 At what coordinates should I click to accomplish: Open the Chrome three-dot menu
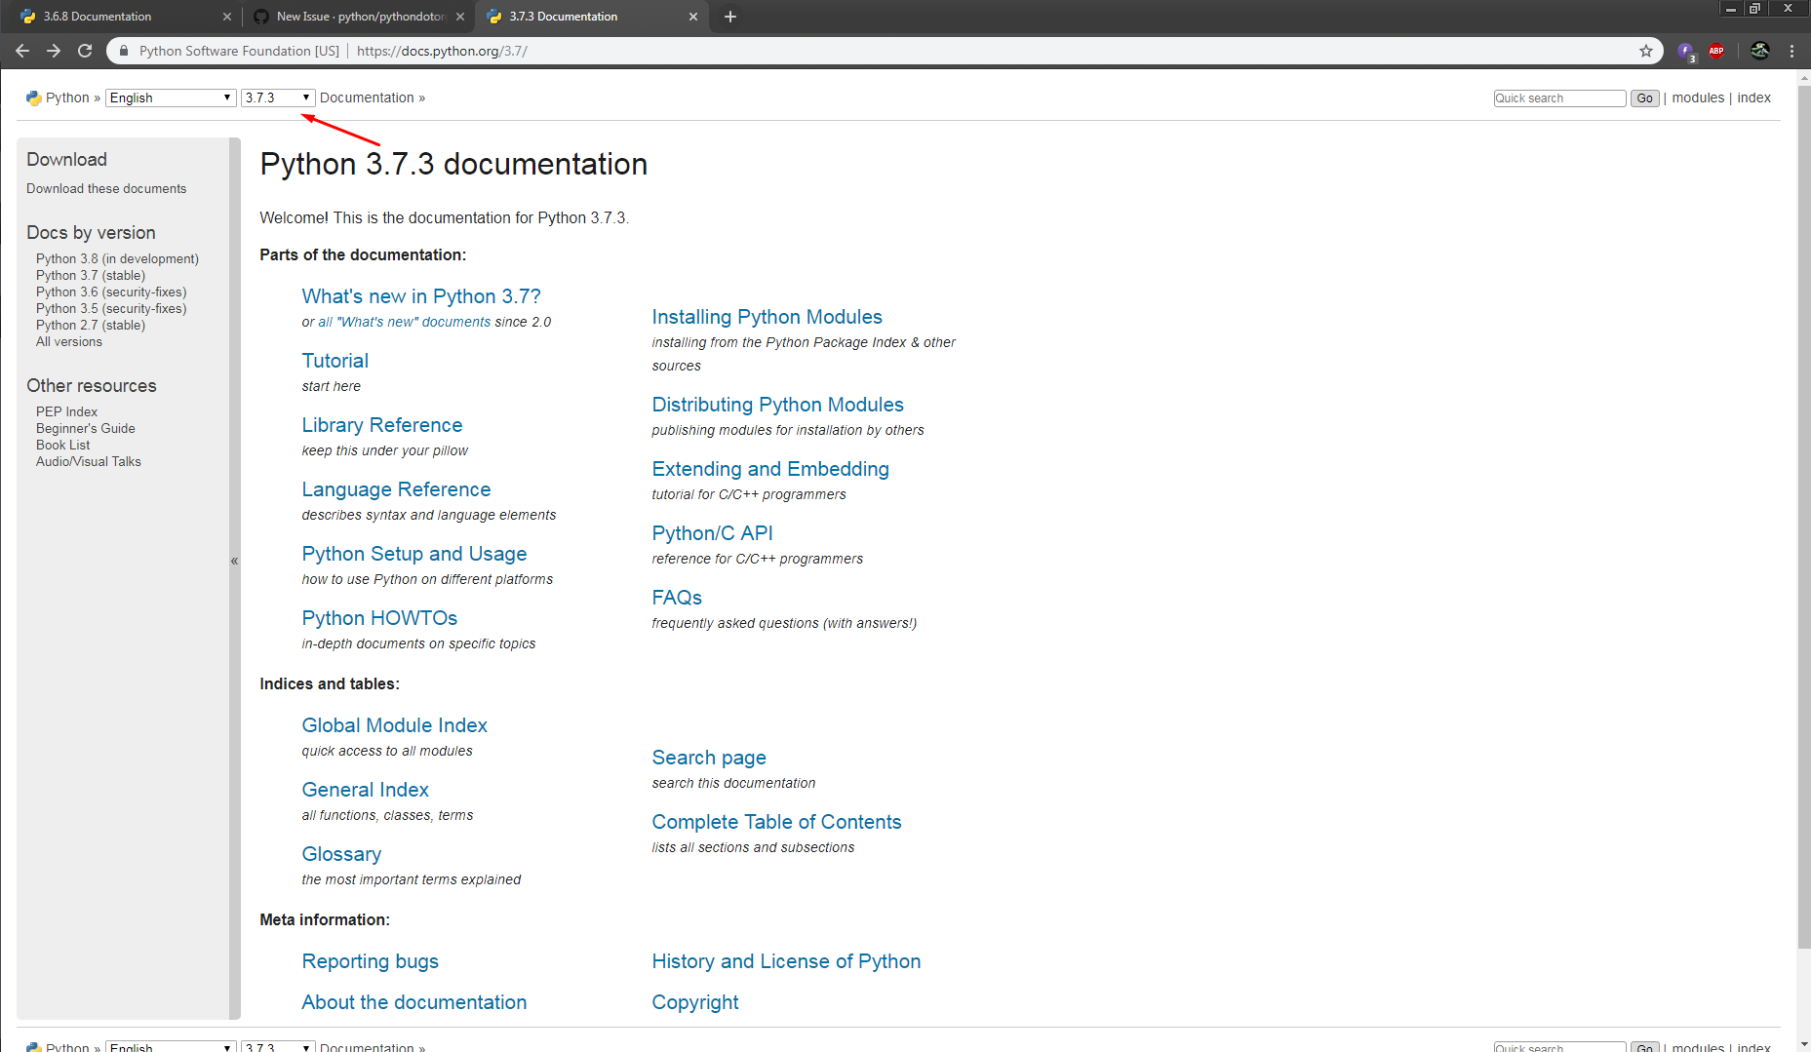(x=1791, y=50)
